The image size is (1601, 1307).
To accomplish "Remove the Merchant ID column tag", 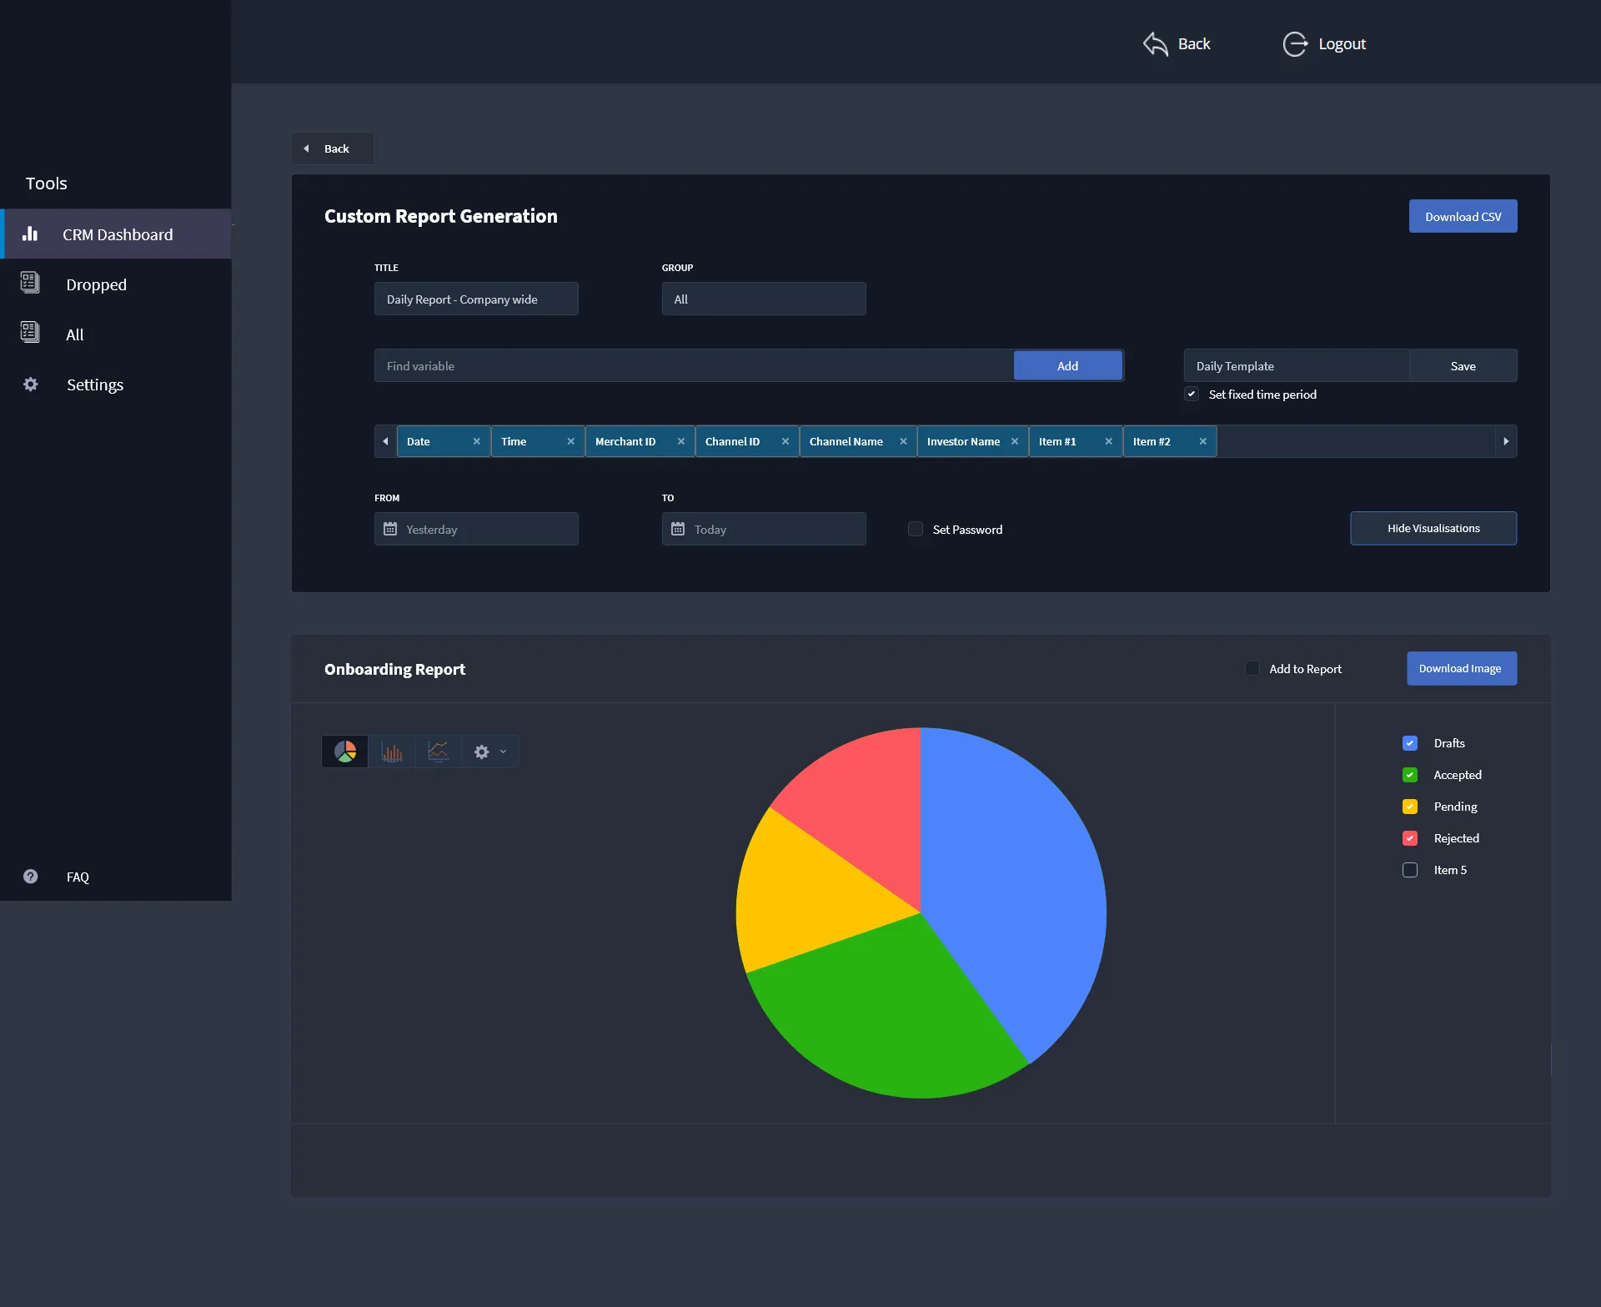I will 681,442.
